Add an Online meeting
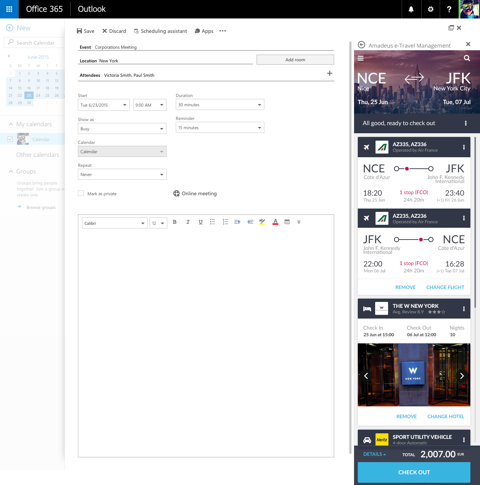 click(195, 193)
